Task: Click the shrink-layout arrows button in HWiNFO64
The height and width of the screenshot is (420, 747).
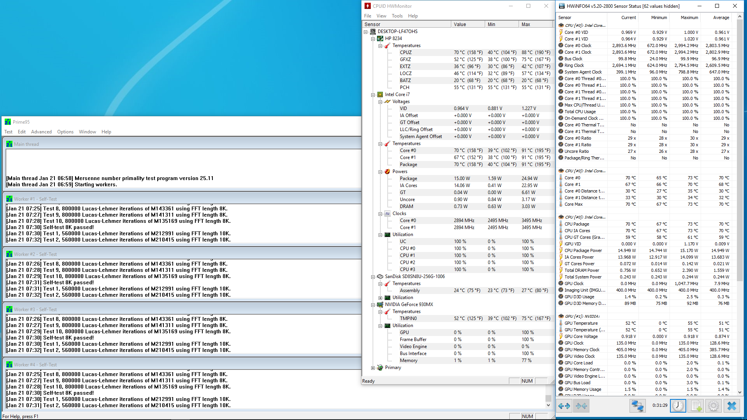Action: click(x=582, y=406)
